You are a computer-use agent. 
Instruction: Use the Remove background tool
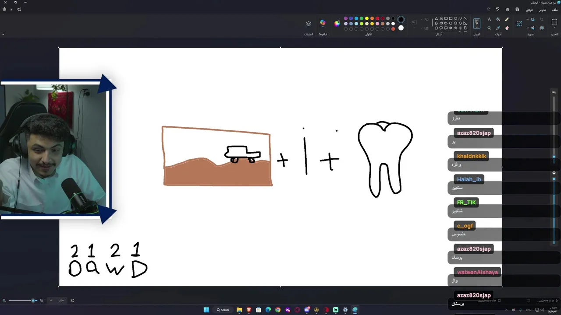point(542,28)
